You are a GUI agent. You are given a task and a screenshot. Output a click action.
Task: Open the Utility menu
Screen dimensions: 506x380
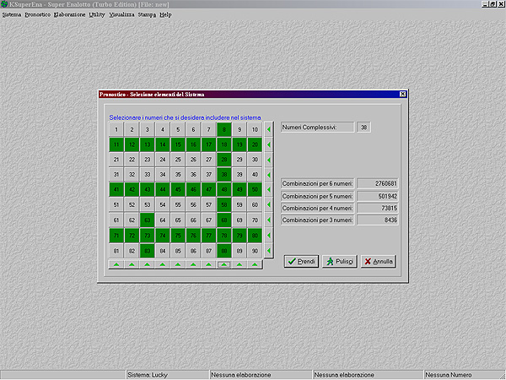[97, 15]
